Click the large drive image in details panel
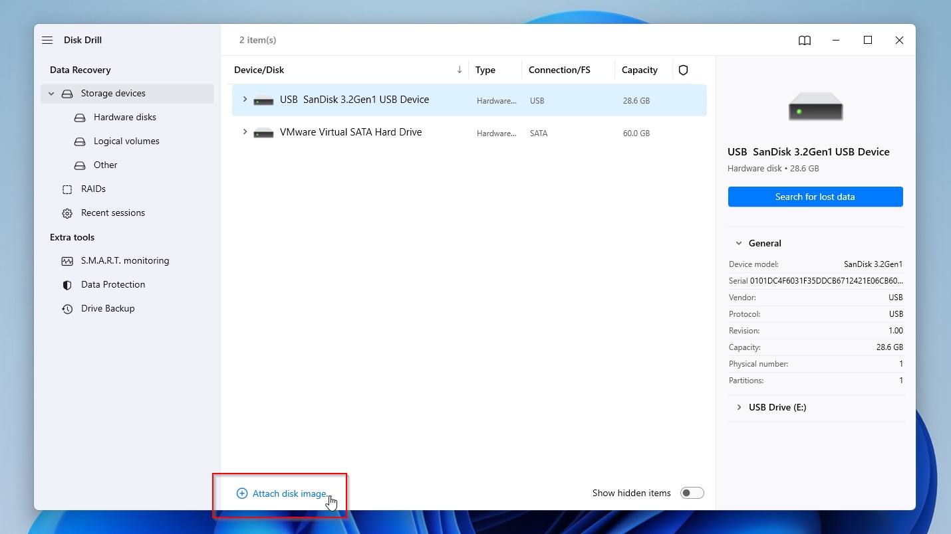The height and width of the screenshot is (534, 951). (x=815, y=106)
